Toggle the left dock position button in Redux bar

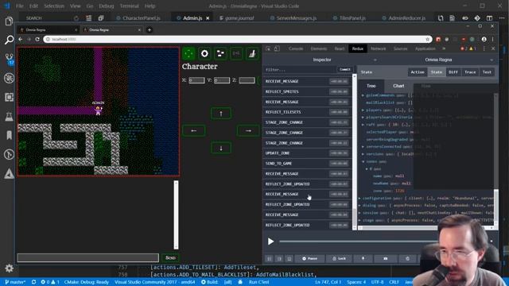click(269, 258)
